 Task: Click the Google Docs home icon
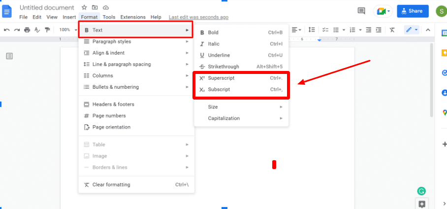pos(7,12)
